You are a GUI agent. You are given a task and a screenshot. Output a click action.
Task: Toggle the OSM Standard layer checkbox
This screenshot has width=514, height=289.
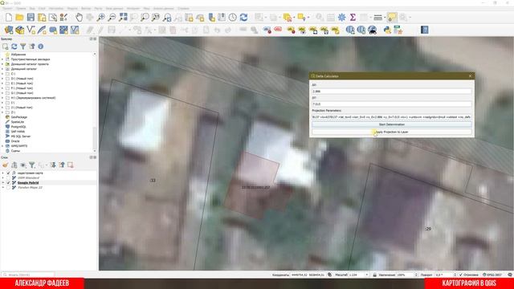[9, 178]
